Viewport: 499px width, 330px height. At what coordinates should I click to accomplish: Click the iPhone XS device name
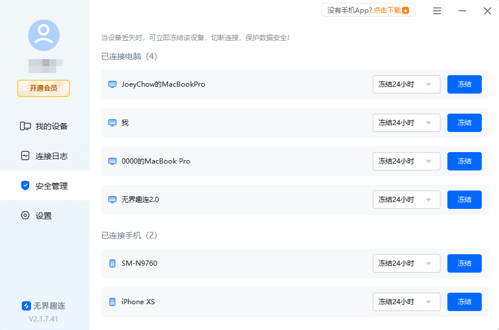coord(138,302)
